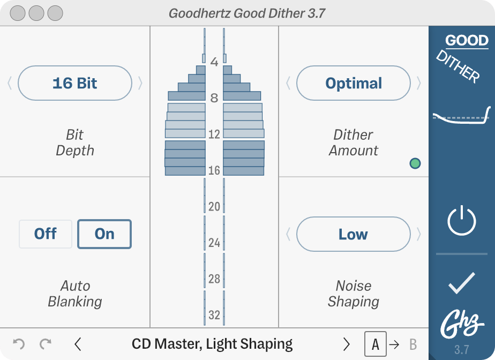Image resolution: width=495 pixels, height=360 pixels.
Task: Disable Auto Blanking by clicking Off
Action: tap(46, 234)
